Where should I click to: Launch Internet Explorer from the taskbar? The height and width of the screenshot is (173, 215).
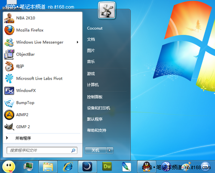pos(68,167)
